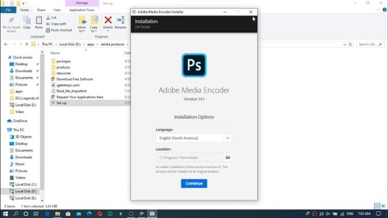Click the Search Set-up box
388x218 pixels.
(x=370, y=44)
